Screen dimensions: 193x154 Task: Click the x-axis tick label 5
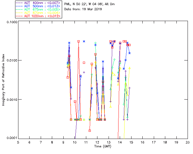coord(18,142)
